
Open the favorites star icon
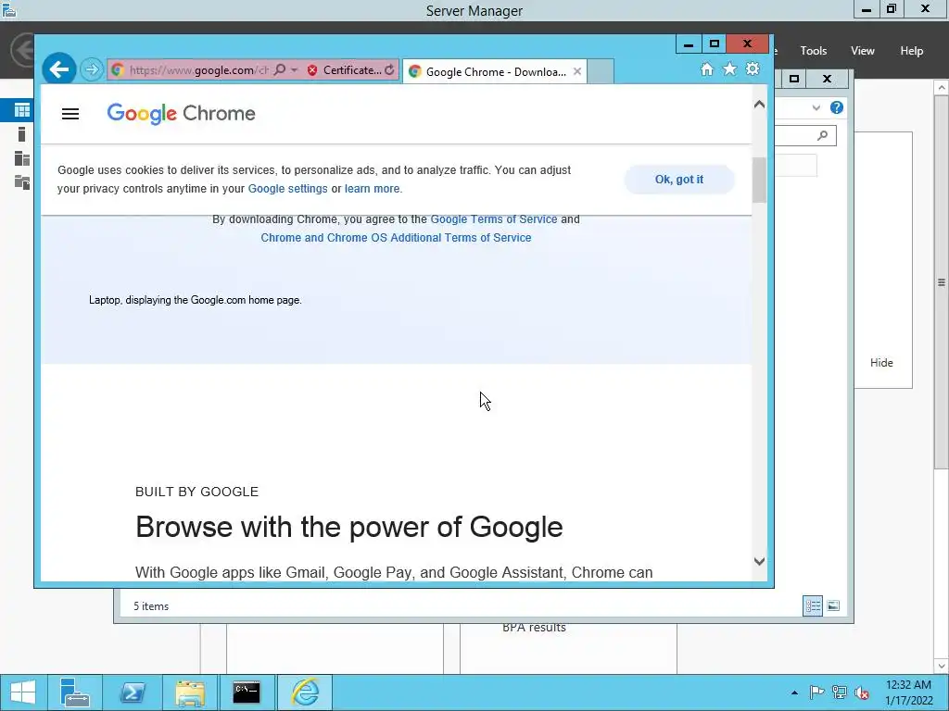tap(730, 69)
